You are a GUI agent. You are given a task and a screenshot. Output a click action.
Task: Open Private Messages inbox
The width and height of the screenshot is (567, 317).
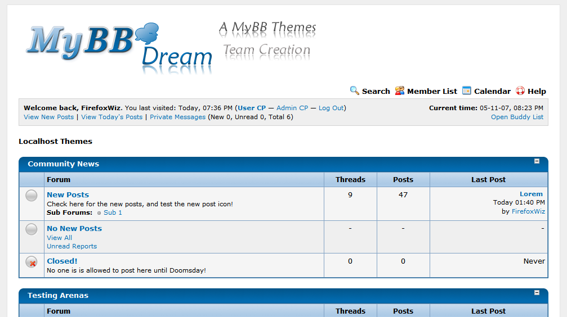pyautogui.click(x=177, y=117)
